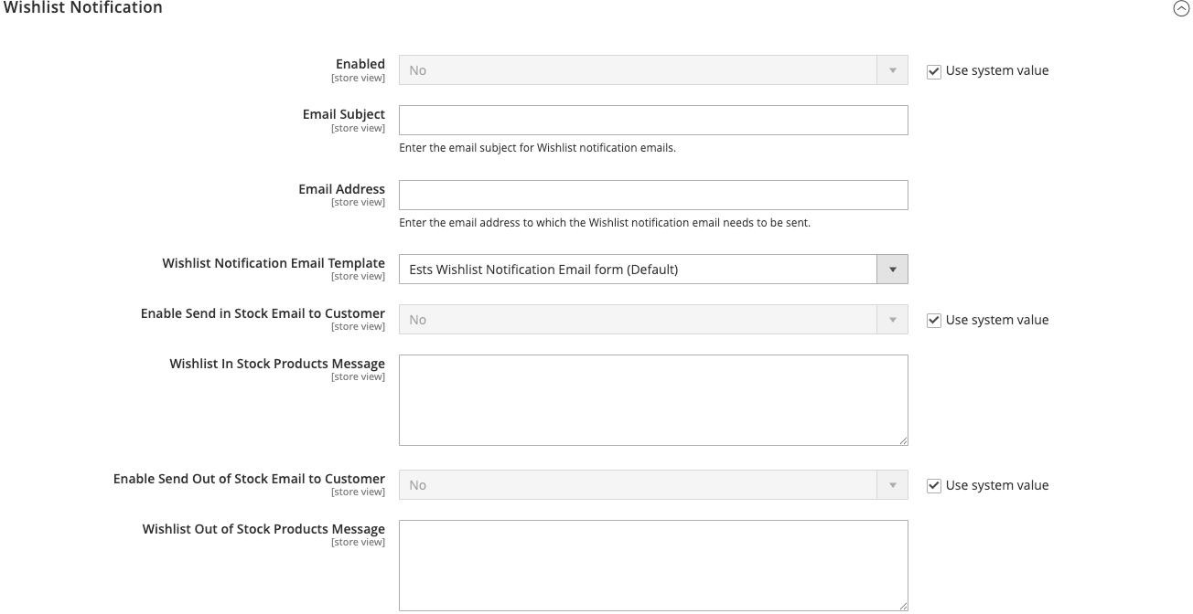Toggle Use system value for In Stock Email
This screenshot has width=1193, height=614.
point(934,321)
